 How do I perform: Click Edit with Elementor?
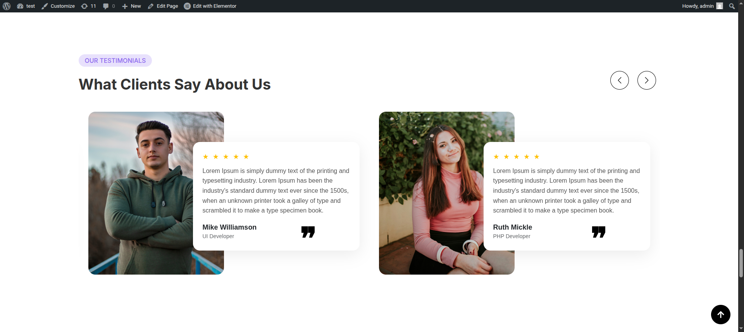coord(210,6)
